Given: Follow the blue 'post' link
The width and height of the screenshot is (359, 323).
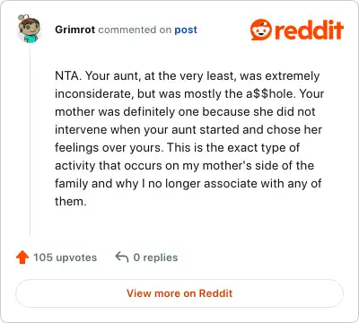Looking at the screenshot, I should pos(186,30).
